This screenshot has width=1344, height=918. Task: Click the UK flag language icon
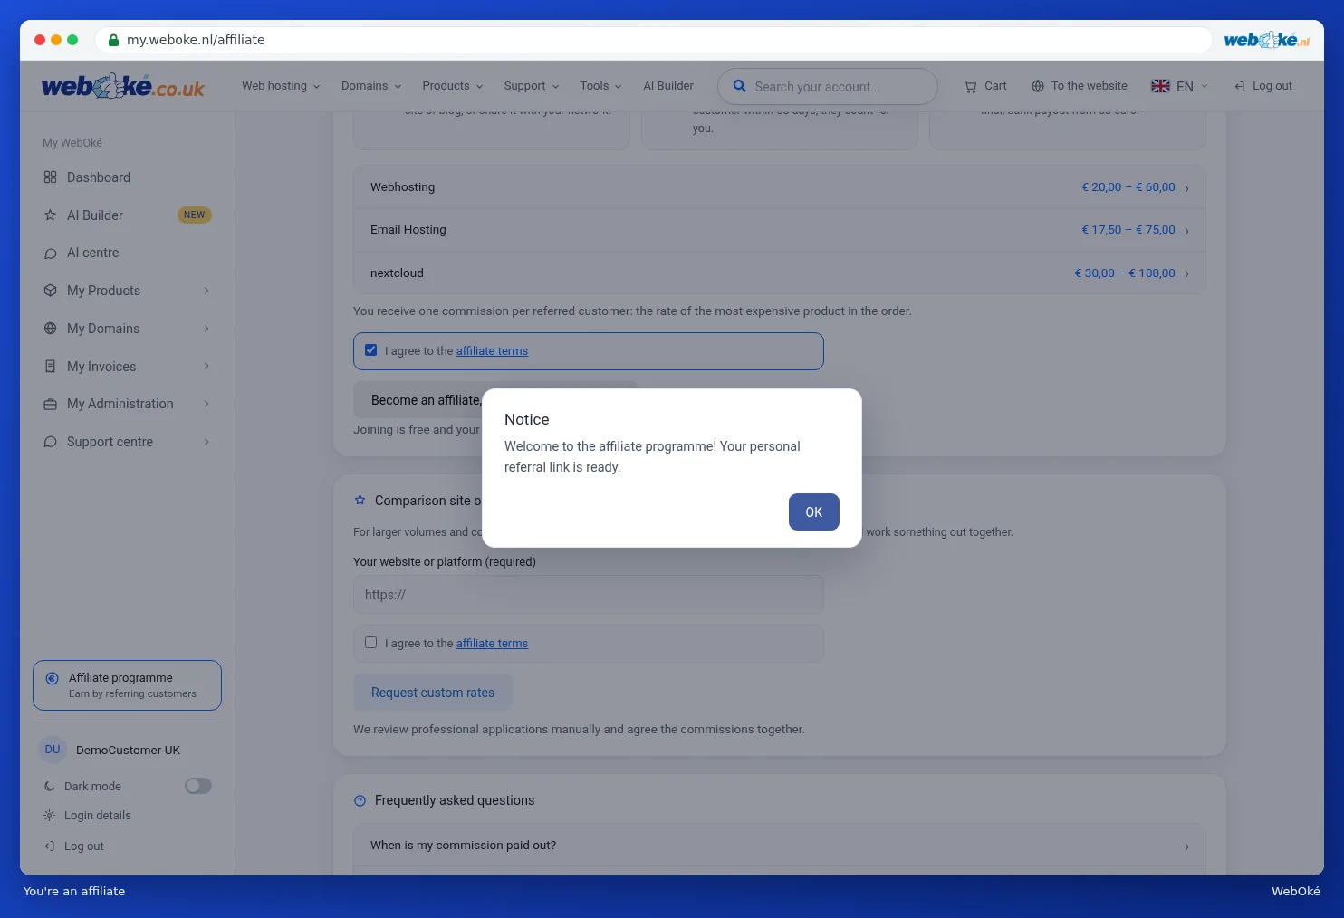click(1160, 86)
